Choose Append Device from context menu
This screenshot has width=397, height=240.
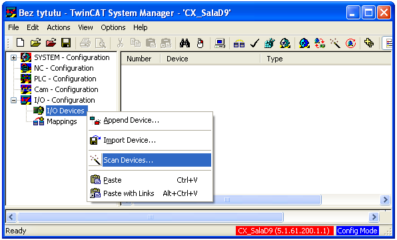coord(150,120)
